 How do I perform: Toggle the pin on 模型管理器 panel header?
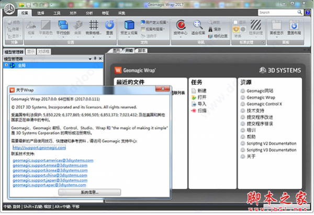click(x=95, y=59)
